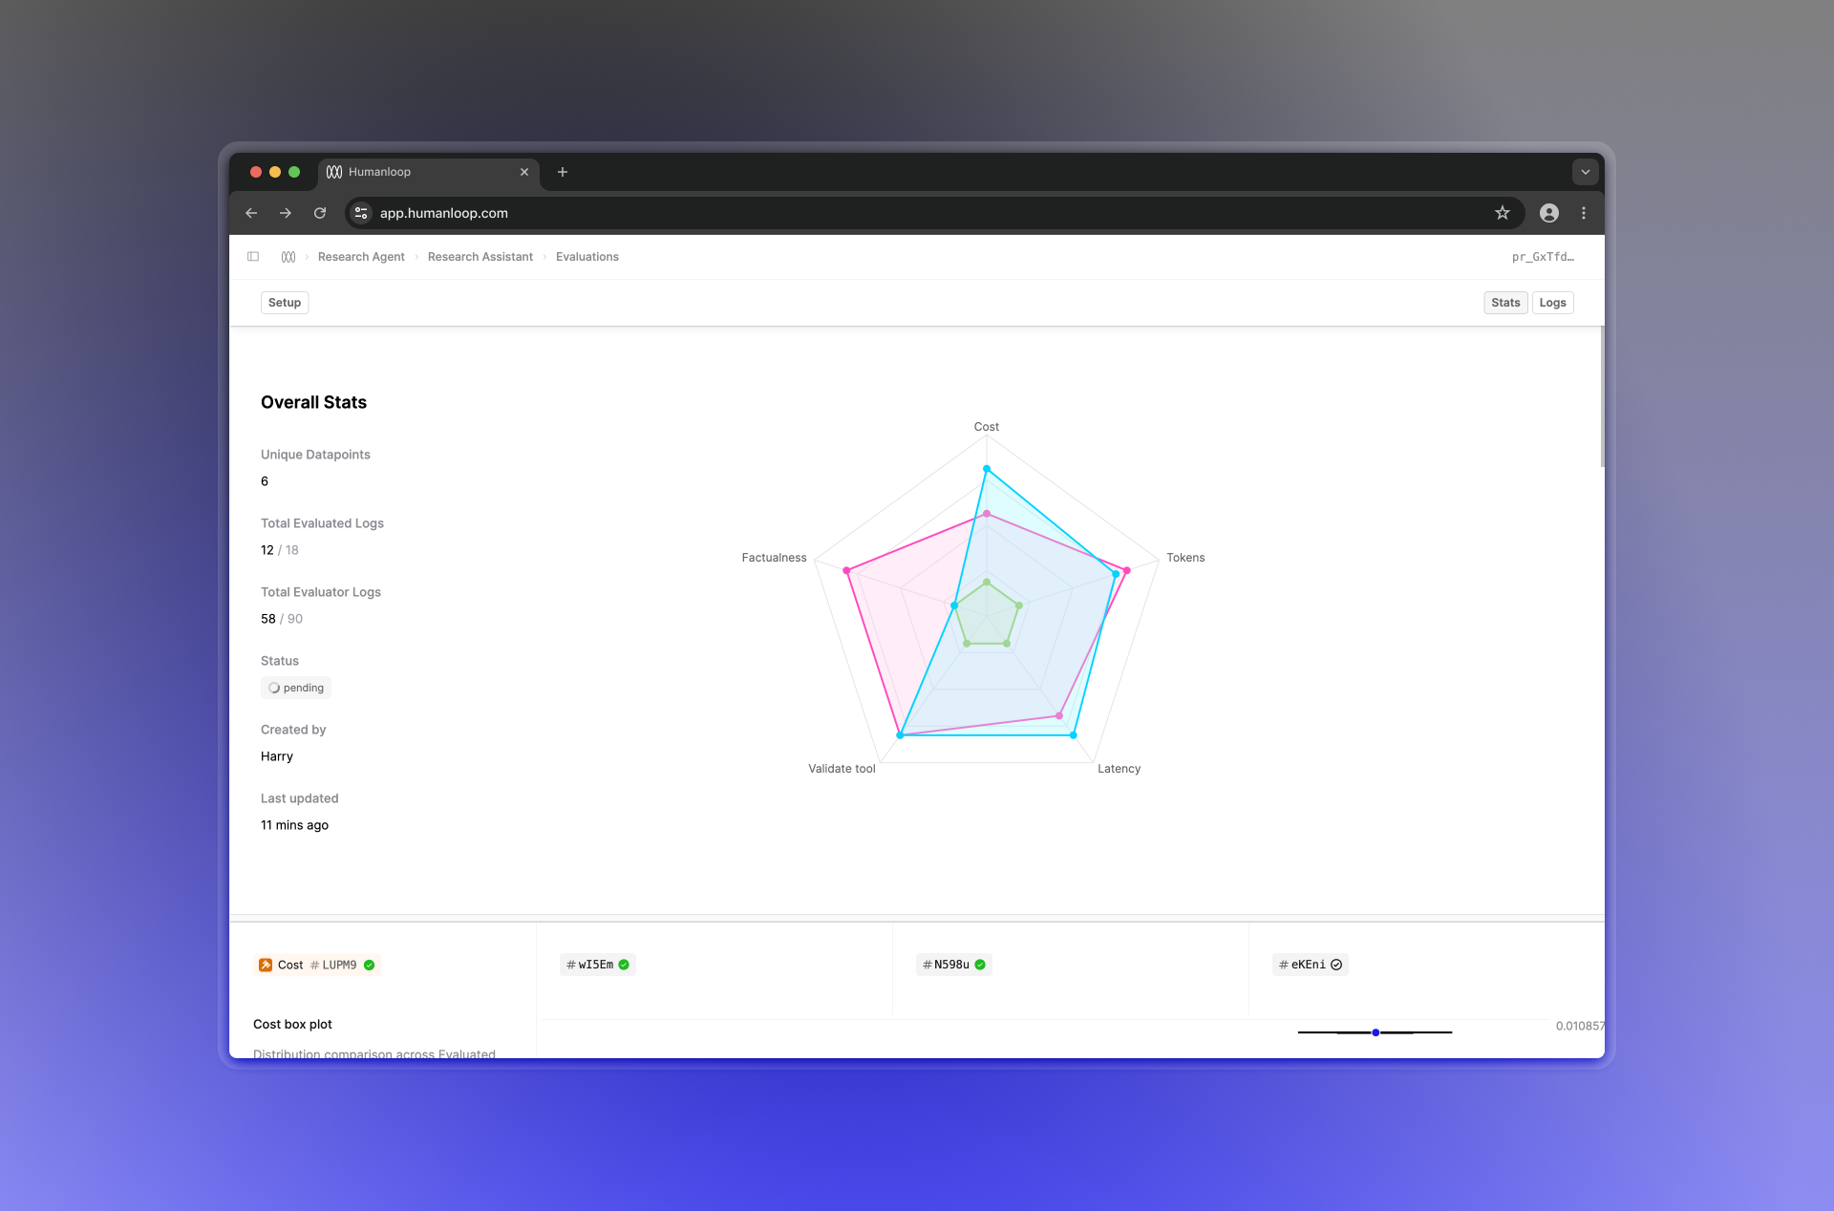
Task: Switch to the Logs tab
Action: (x=1553, y=303)
